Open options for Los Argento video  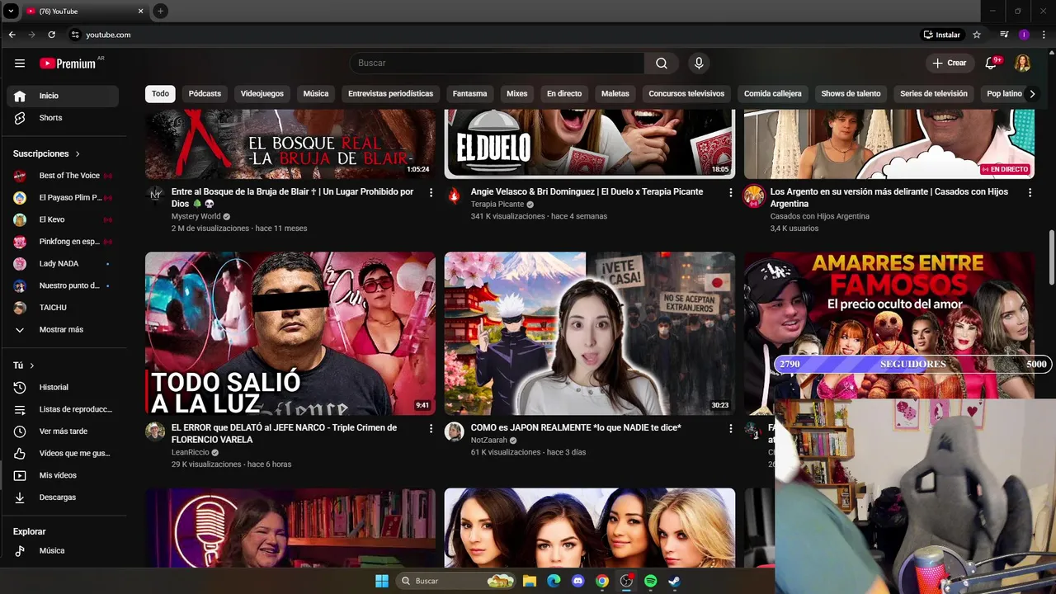pyautogui.click(x=1030, y=192)
